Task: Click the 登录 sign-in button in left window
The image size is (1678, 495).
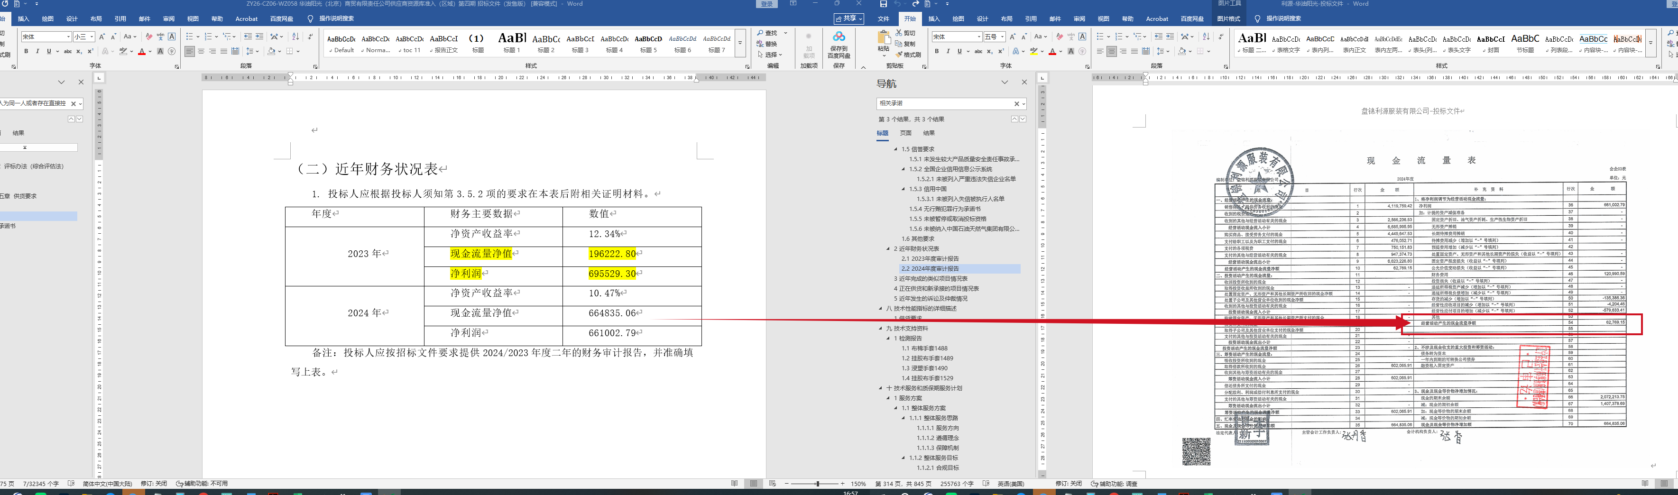Action: [x=767, y=4]
